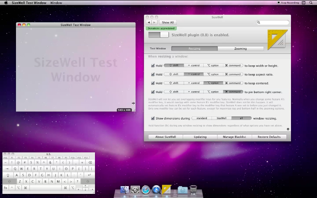Click the back arrow in SizeWell toolbar
317x198 pixels.
coord(149,22)
